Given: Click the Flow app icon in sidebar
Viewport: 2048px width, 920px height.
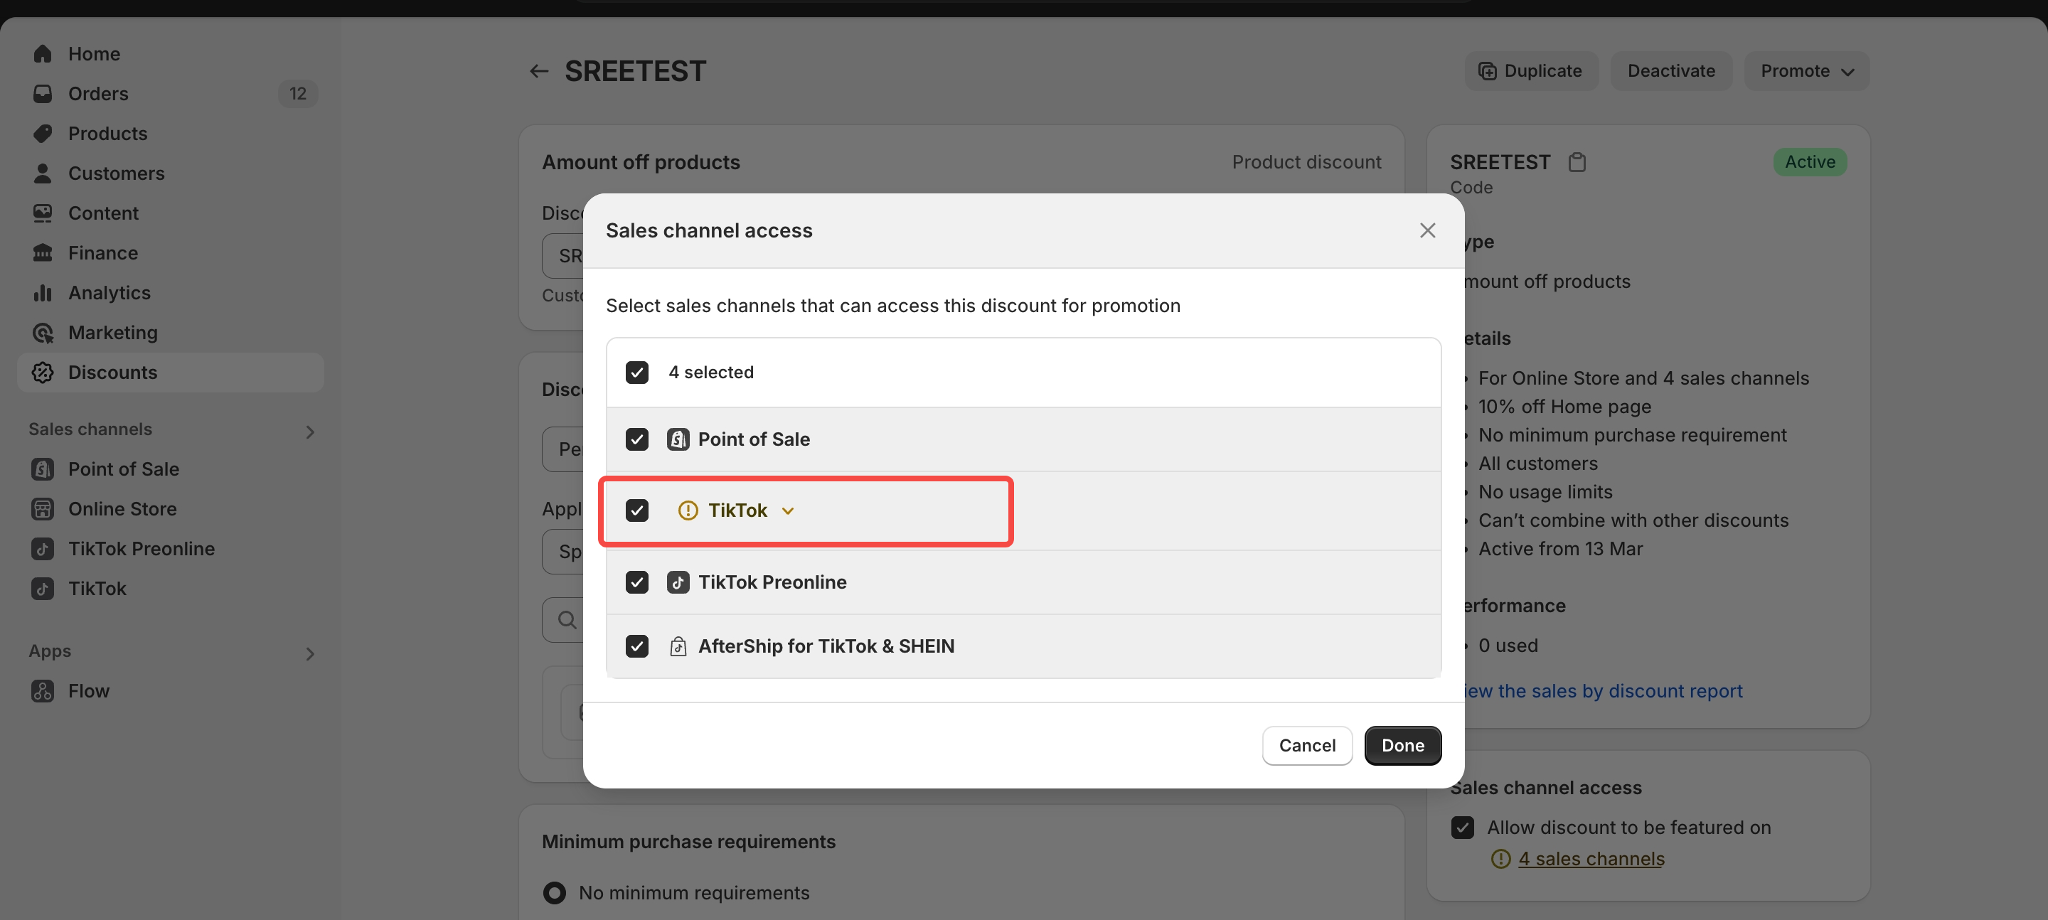Looking at the screenshot, I should pyautogui.click(x=43, y=691).
